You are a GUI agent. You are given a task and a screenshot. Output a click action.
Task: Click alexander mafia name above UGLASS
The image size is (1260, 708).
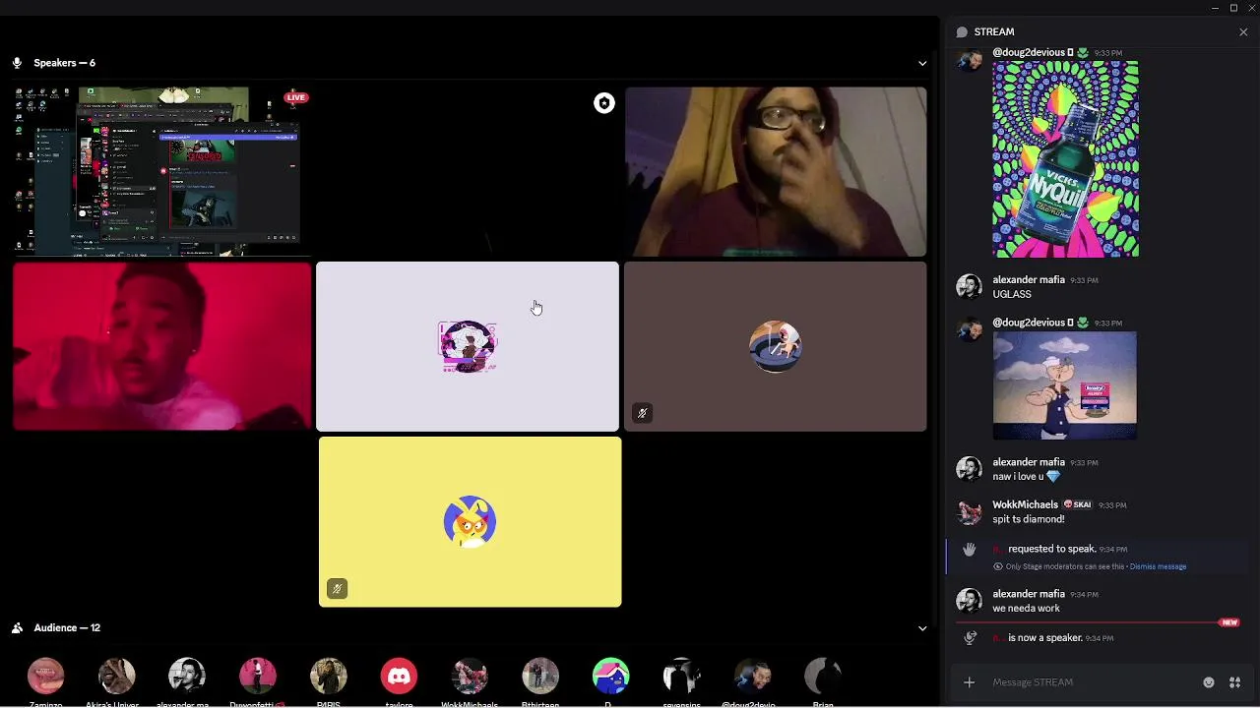[1029, 280]
